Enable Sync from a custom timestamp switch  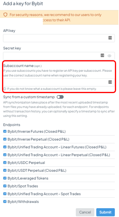tap(60, 97)
